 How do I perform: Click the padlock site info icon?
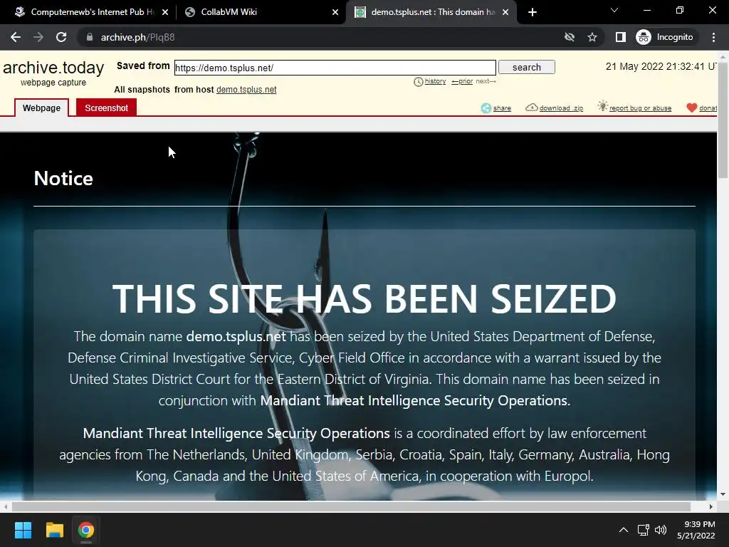tap(90, 37)
